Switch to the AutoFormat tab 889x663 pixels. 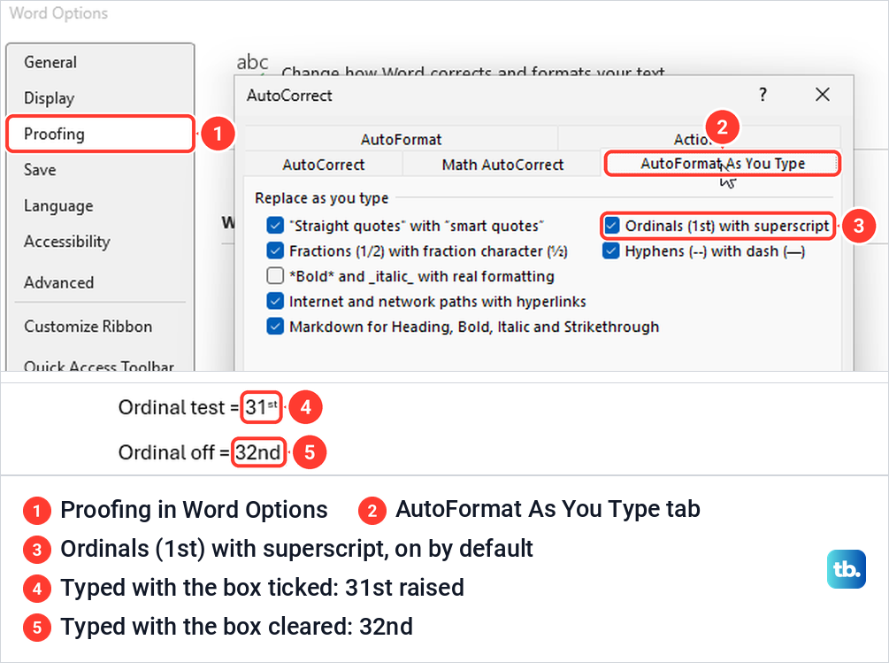pos(401,139)
